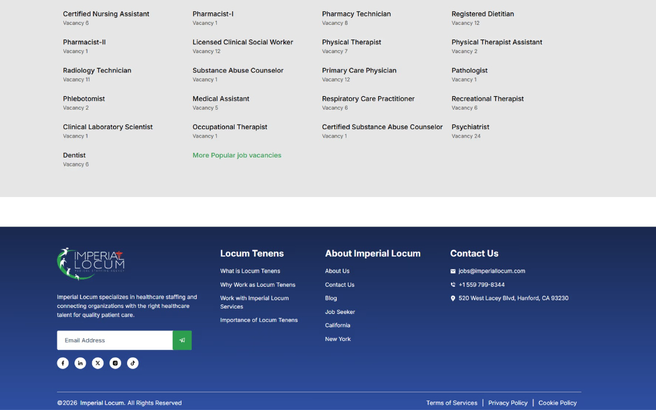Click the green paper-plane submit button
This screenshot has width=656, height=410.
(182, 340)
